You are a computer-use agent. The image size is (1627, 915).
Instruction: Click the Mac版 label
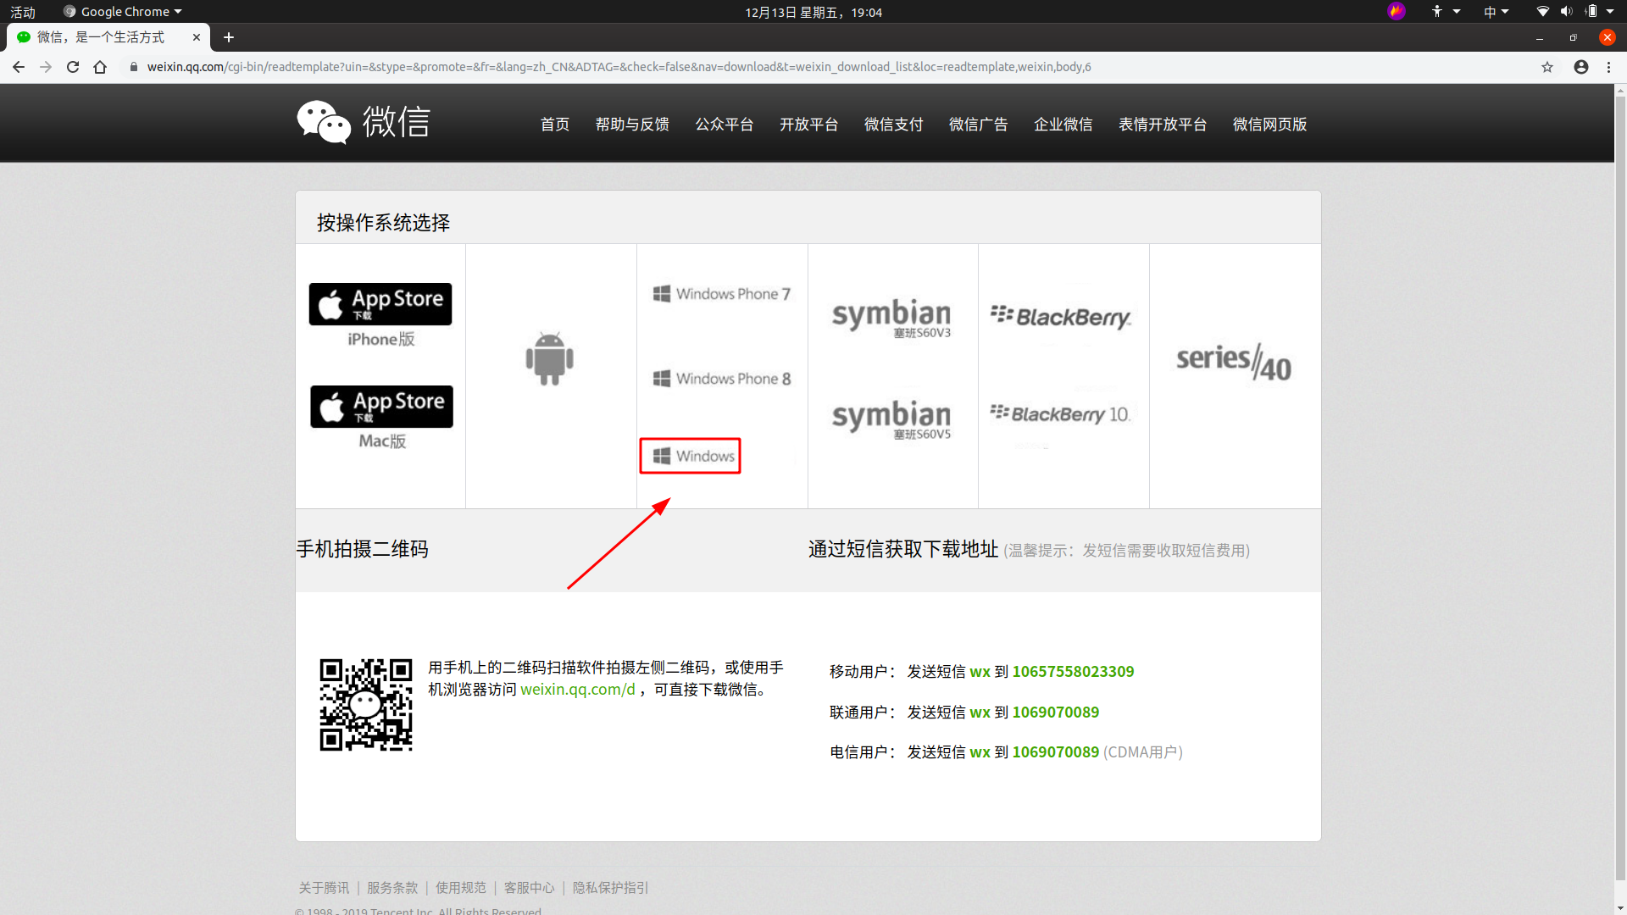pyautogui.click(x=382, y=441)
